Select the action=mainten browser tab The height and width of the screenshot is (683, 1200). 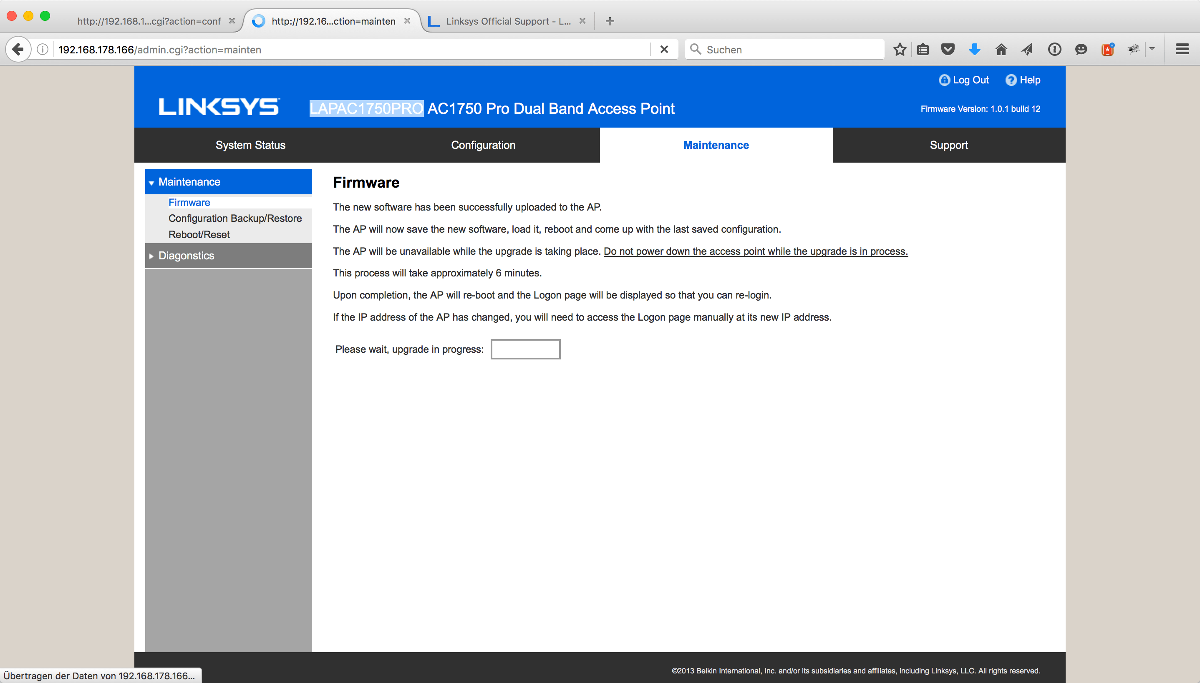pyautogui.click(x=333, y=21)
